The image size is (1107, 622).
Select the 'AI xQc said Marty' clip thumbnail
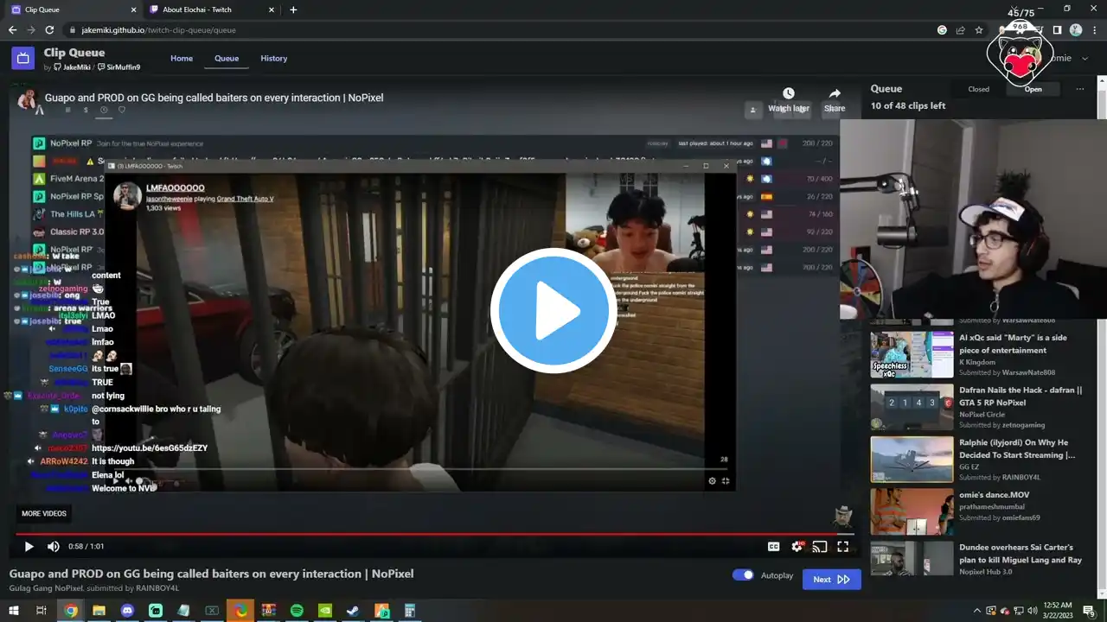coord(912,354)
